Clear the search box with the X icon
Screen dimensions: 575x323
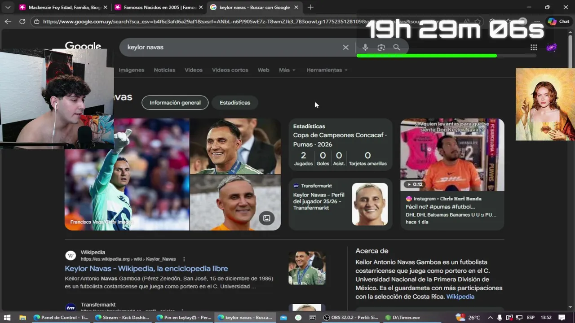click(345, 47)
